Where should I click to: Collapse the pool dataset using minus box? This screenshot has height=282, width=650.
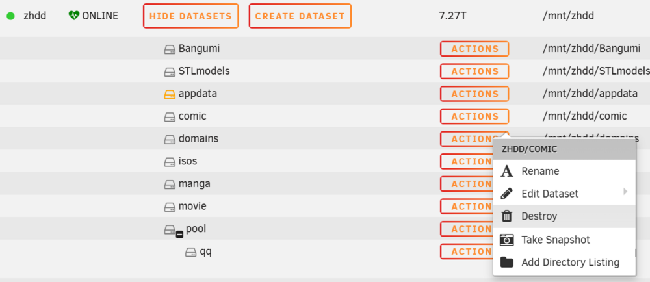pos(179,235)
